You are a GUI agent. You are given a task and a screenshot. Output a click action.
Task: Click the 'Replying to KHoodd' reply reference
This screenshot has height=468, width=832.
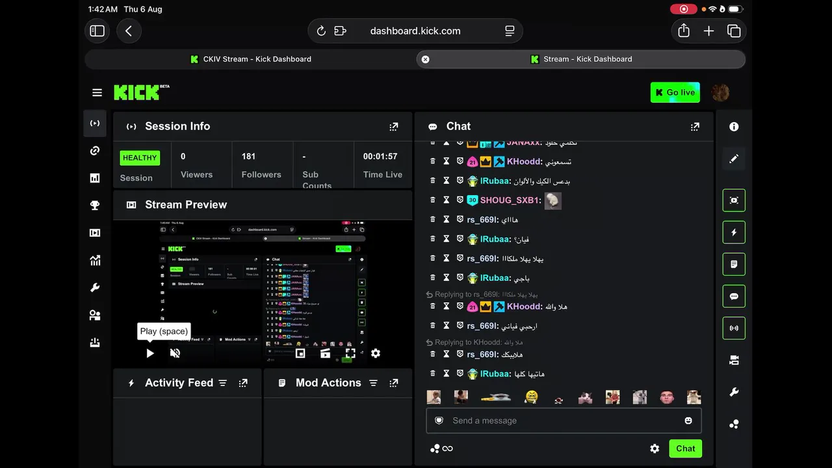[474, 343]
